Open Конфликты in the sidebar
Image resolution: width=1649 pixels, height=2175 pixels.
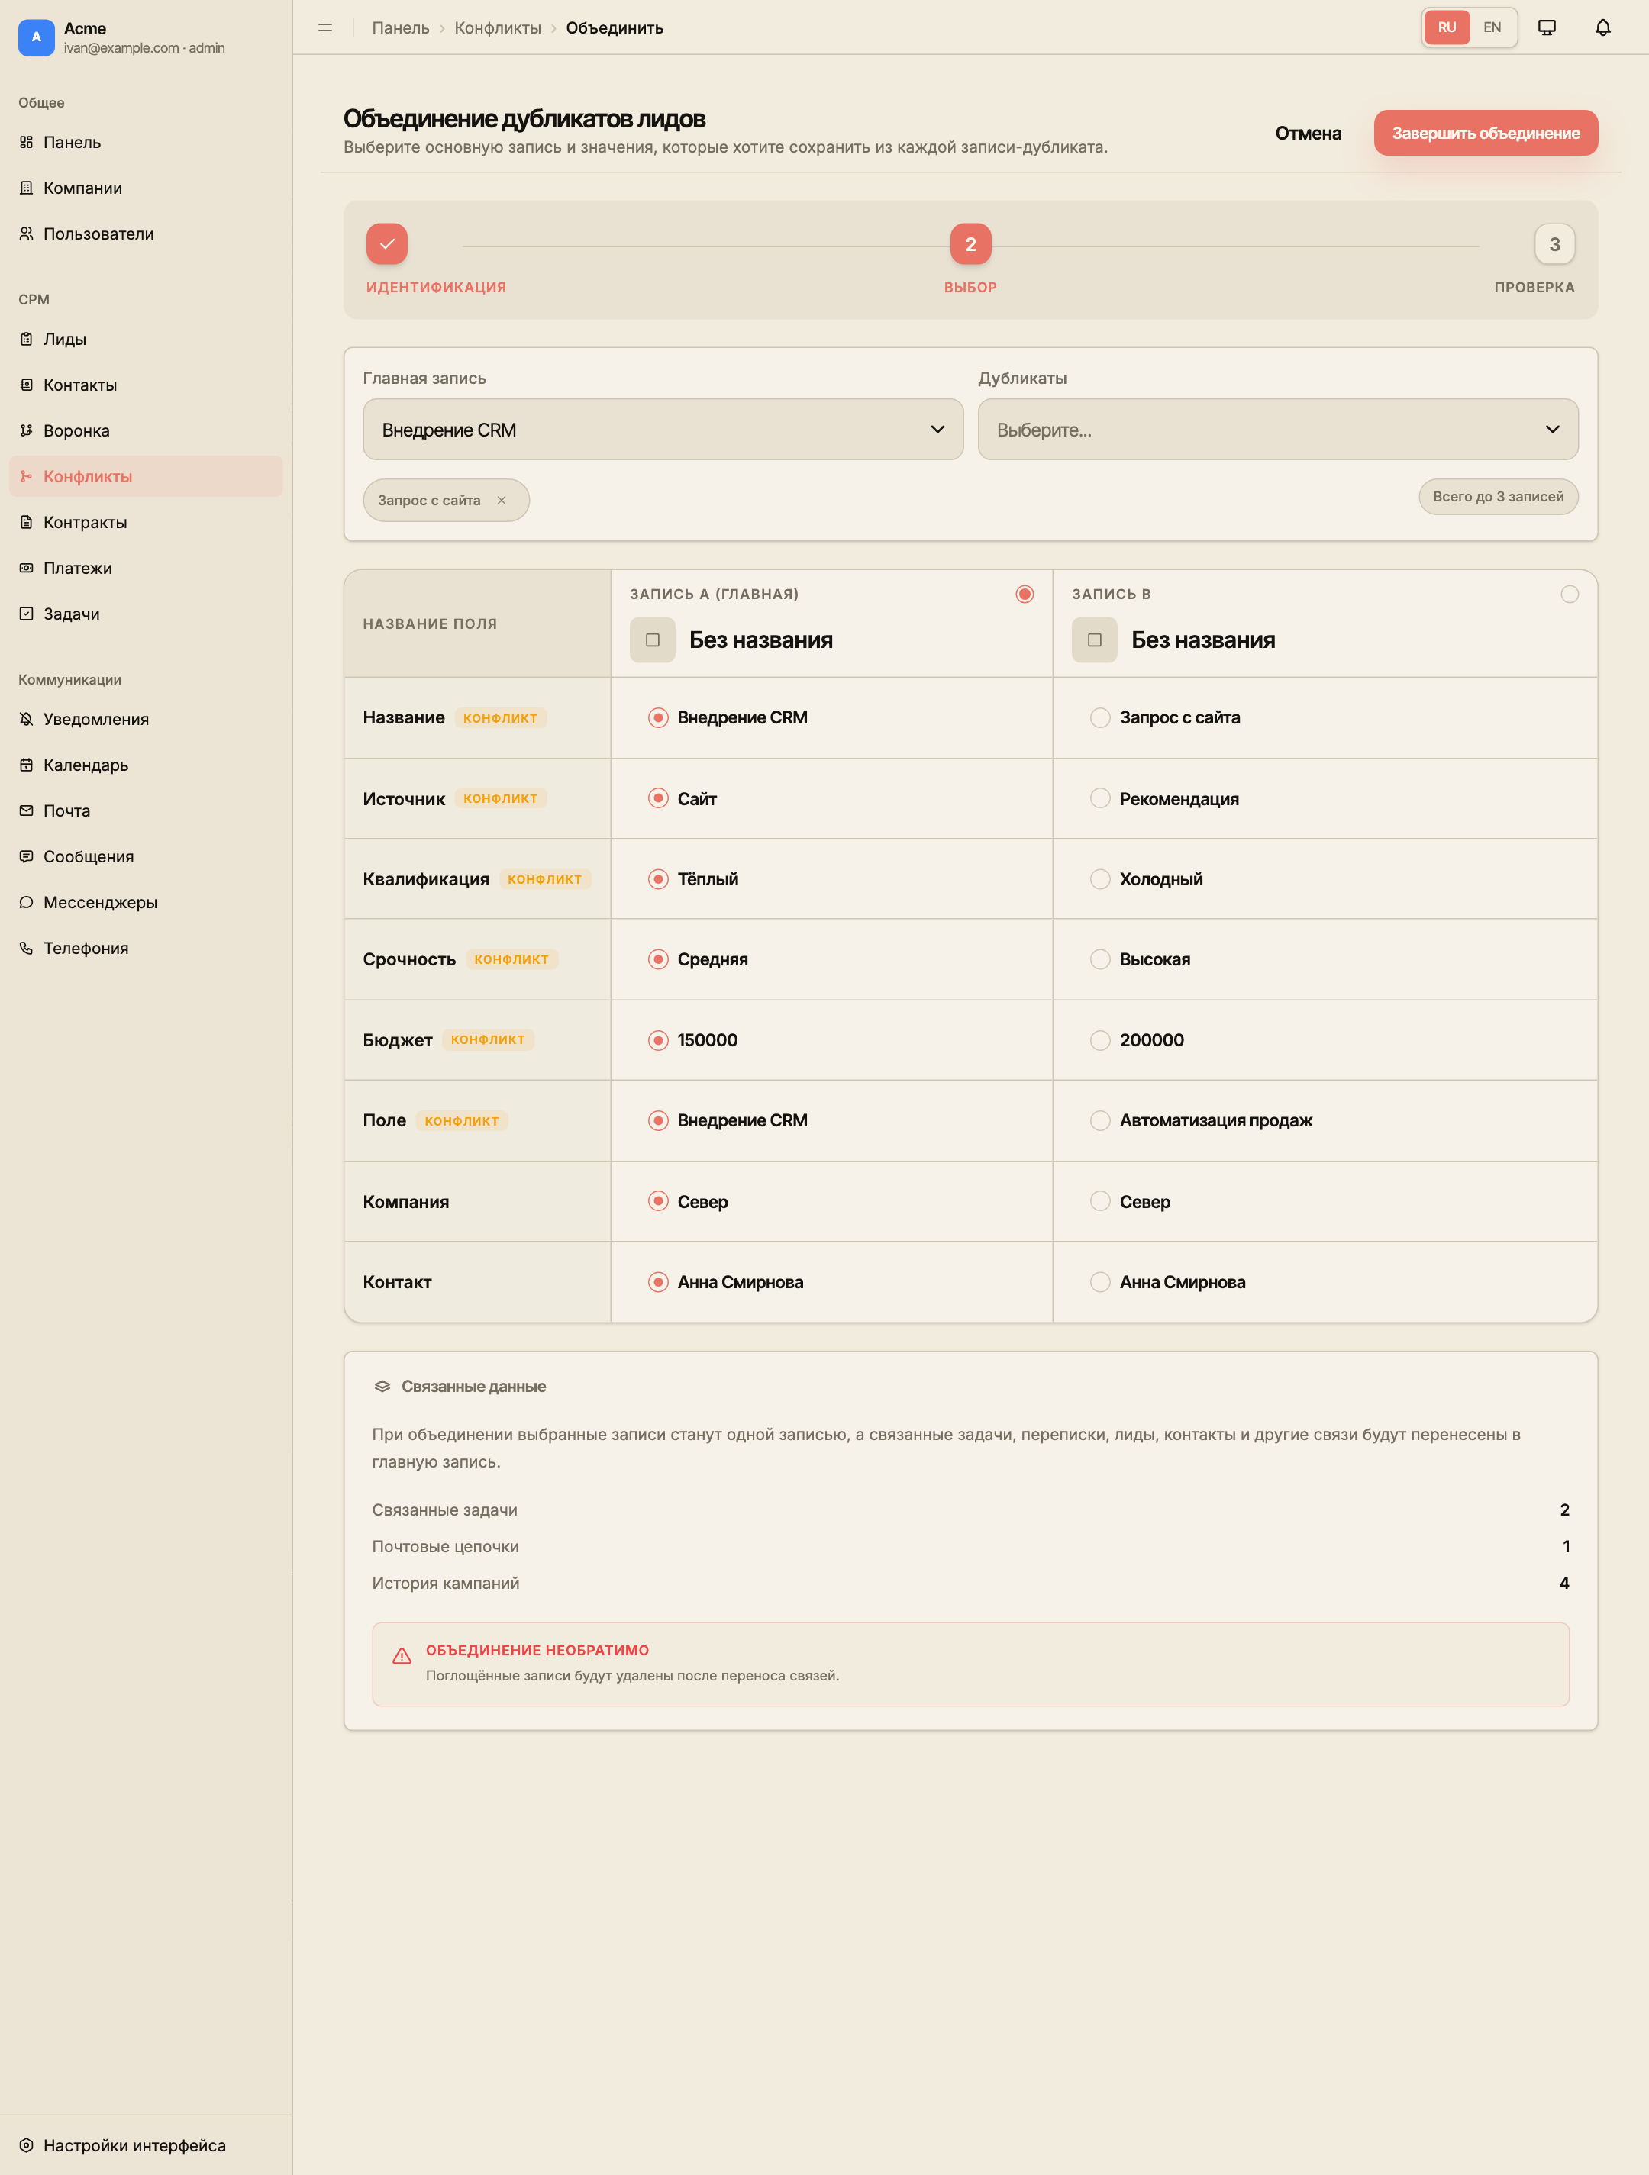[146, 477]
